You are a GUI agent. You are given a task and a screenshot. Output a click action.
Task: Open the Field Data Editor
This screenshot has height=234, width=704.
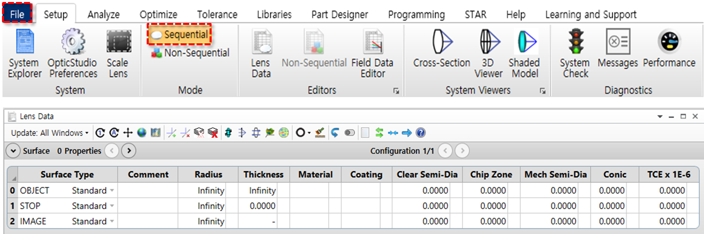pos(372,54)
